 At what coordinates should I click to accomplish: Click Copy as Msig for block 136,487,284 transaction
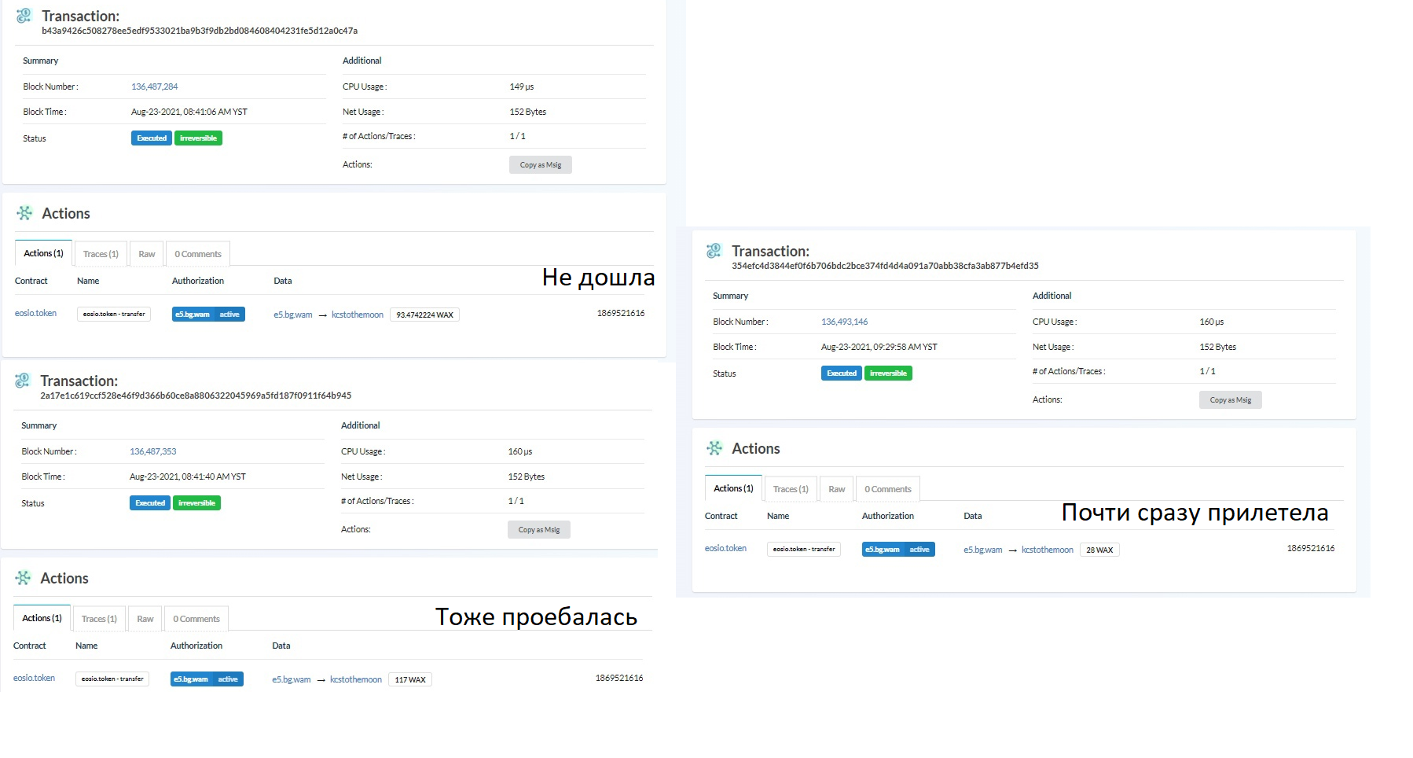click(x=541, y=164)
